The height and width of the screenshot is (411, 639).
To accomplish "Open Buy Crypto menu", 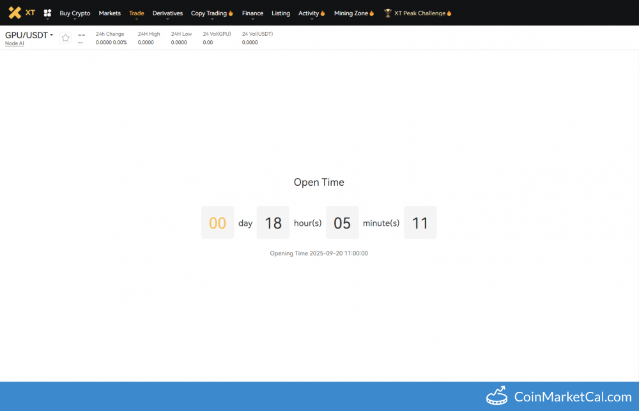I will pos(75,13).
